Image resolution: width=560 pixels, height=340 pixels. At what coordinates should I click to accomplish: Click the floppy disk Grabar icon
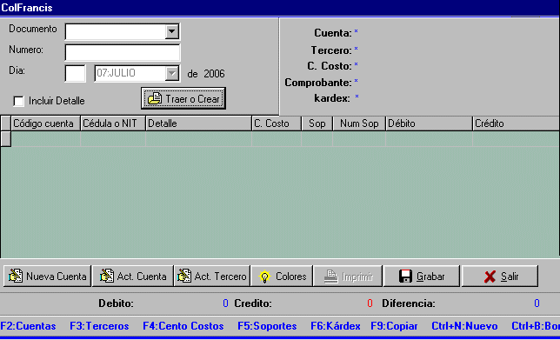point(405,277)
